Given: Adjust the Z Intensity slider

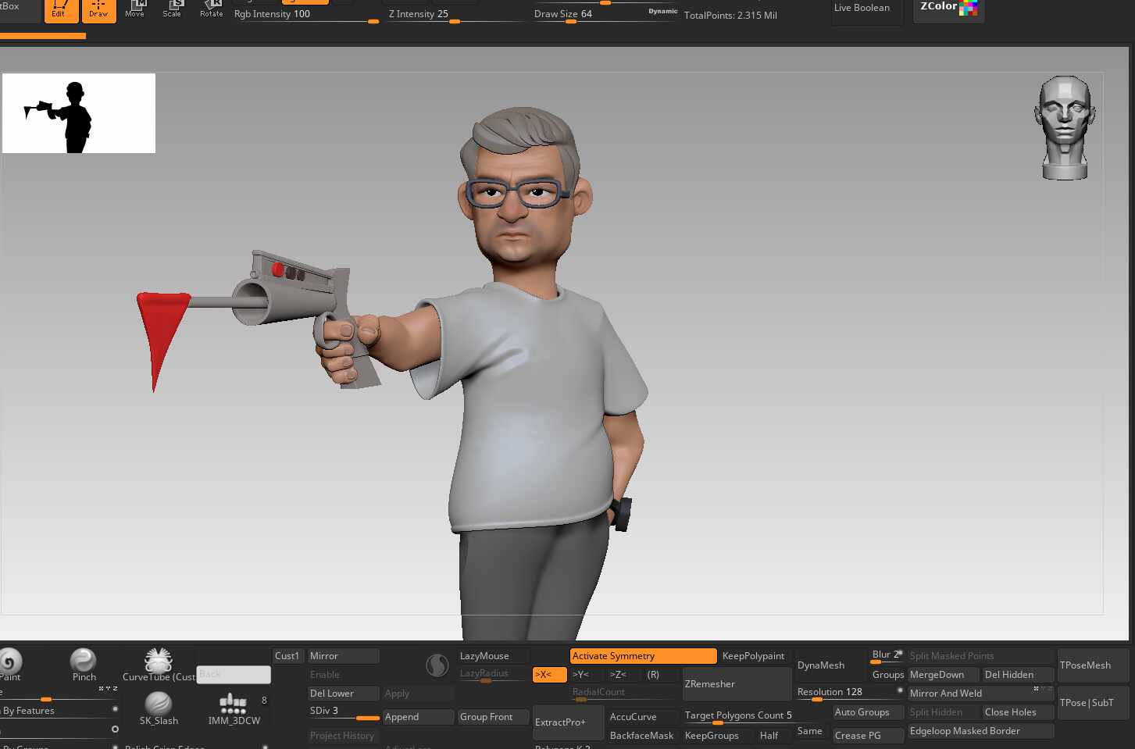Looking at the screenshot, I should pyautogui.click(x=455, y=15).
